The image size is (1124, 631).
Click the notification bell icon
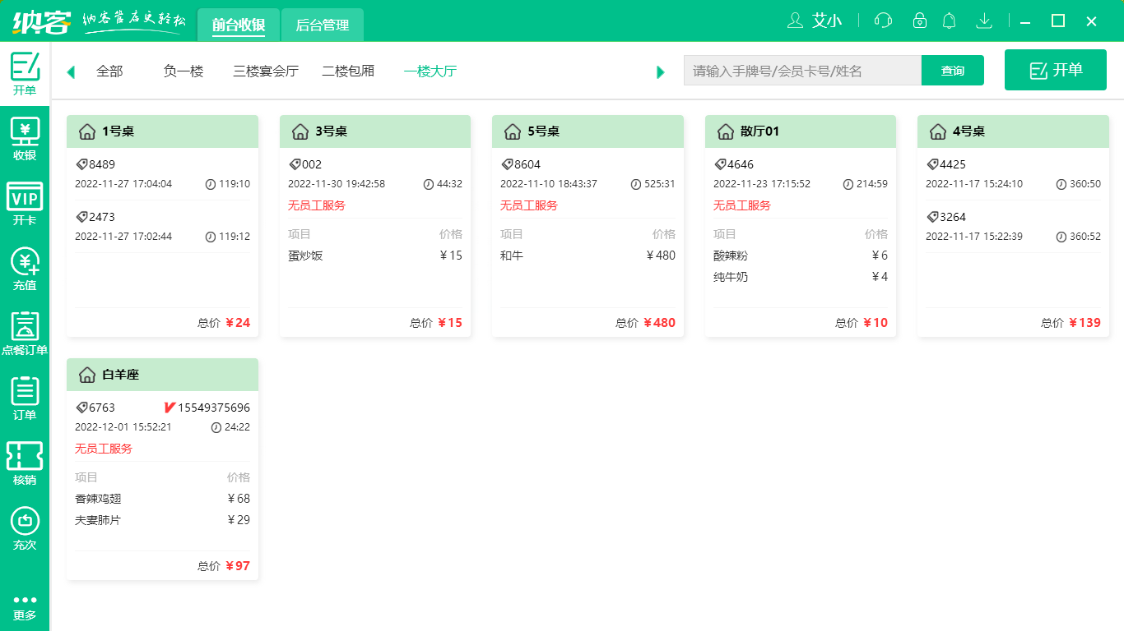coord(950,21)
